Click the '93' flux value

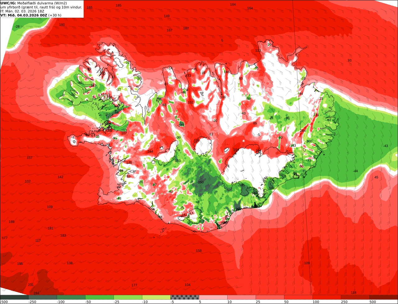click(x=349, y=60)
